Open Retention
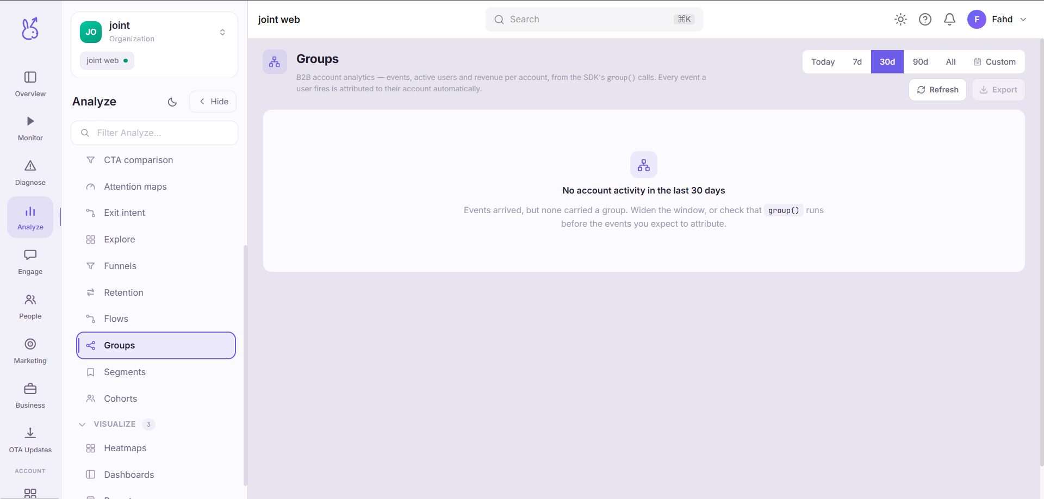This screenshot has width=1044, height=499. tap(156, 292)
